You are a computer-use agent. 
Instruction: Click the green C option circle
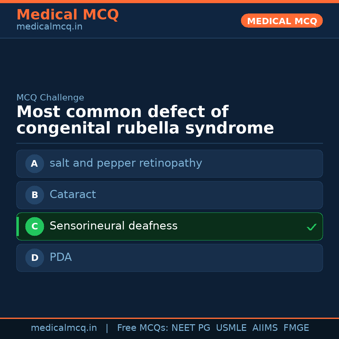(x=35, y=226)
